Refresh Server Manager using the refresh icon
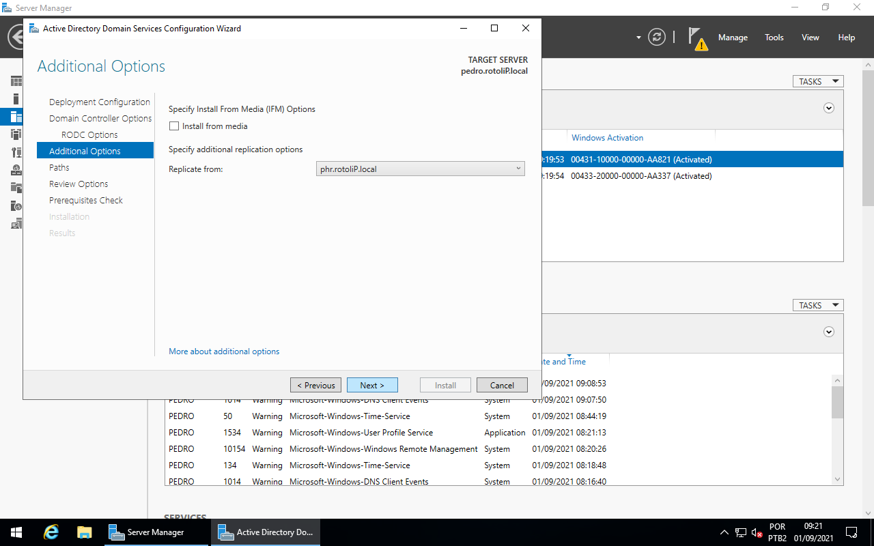This screenshot has width=874, height=546. click(x=656, y=37)
